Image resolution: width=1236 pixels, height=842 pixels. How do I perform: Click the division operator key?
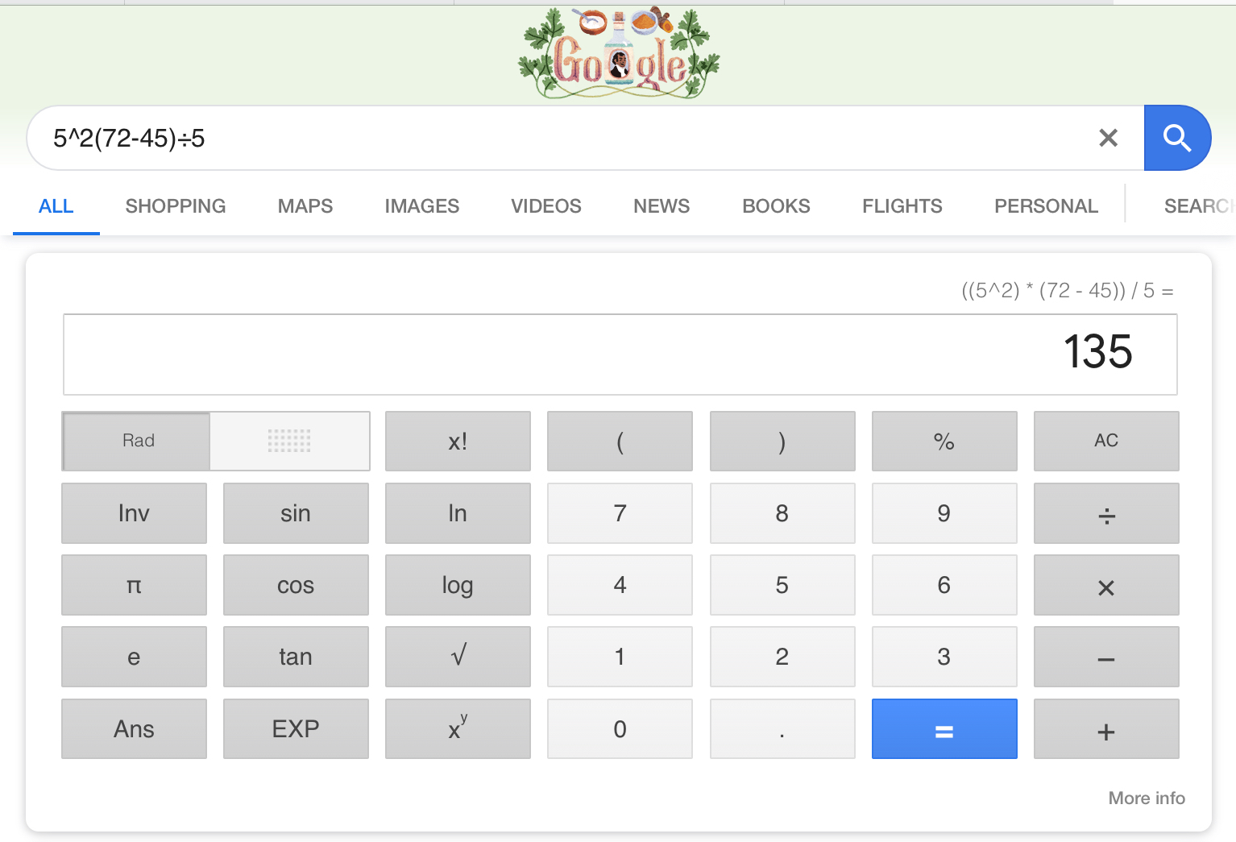[x=1106, y=513]
